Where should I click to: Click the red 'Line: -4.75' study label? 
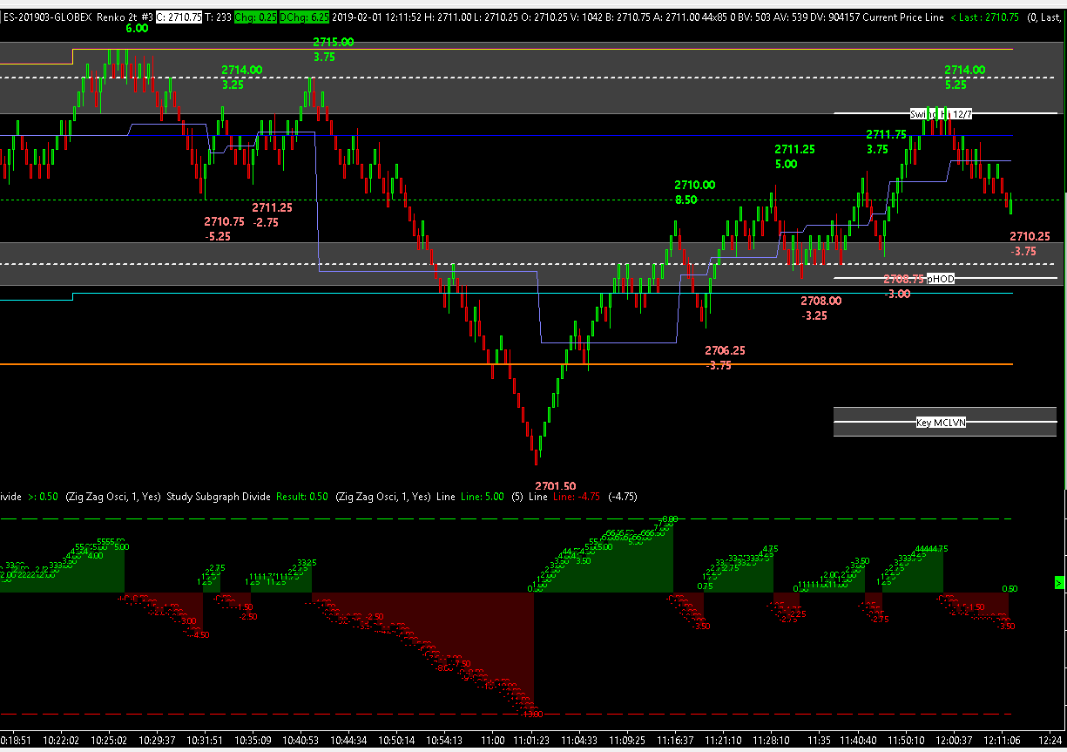(x=575, y=497)
